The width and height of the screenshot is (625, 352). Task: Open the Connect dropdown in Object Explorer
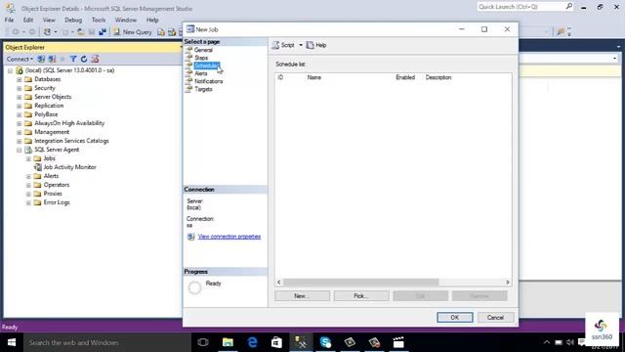(20, 59)
